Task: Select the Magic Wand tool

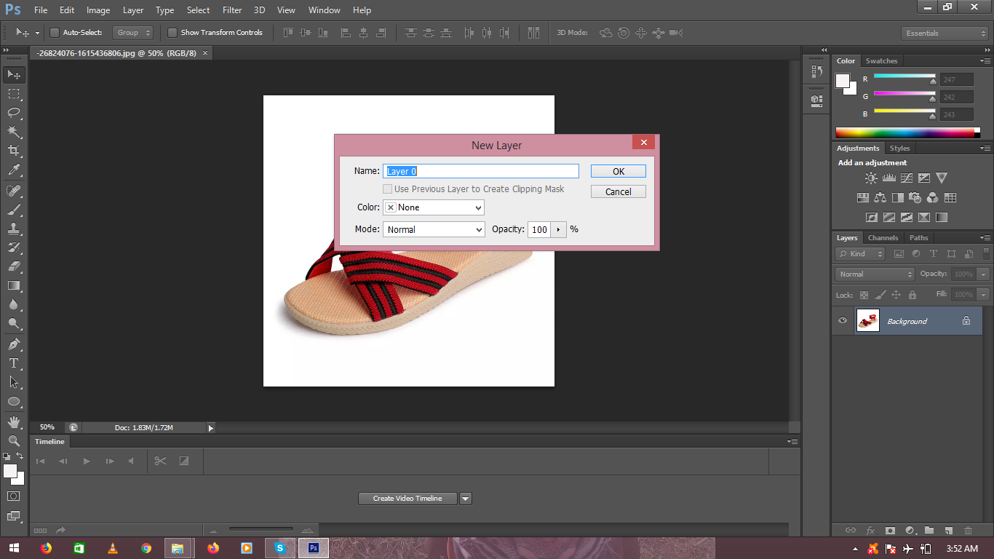Action: coord(14,132)
